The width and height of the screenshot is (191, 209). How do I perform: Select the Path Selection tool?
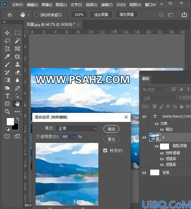point(17,96)
